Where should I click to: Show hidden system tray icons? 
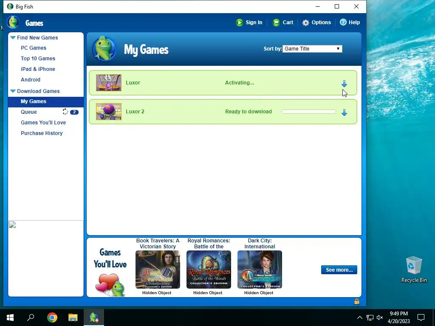359,318
